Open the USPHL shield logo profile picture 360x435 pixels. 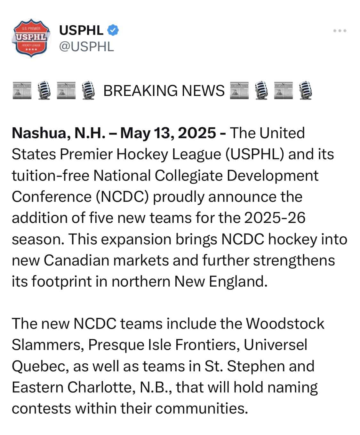pyautogui.click(x=30, y=38)
